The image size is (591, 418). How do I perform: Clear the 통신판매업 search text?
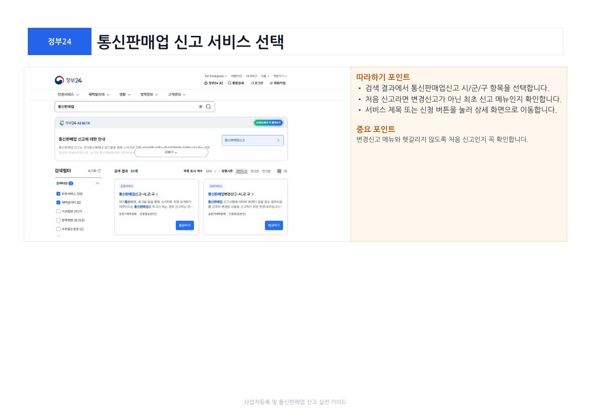[201, 107]
